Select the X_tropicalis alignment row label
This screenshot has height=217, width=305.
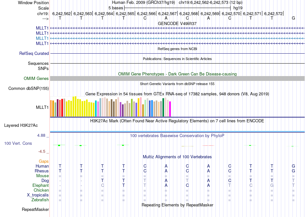[38, 195]
